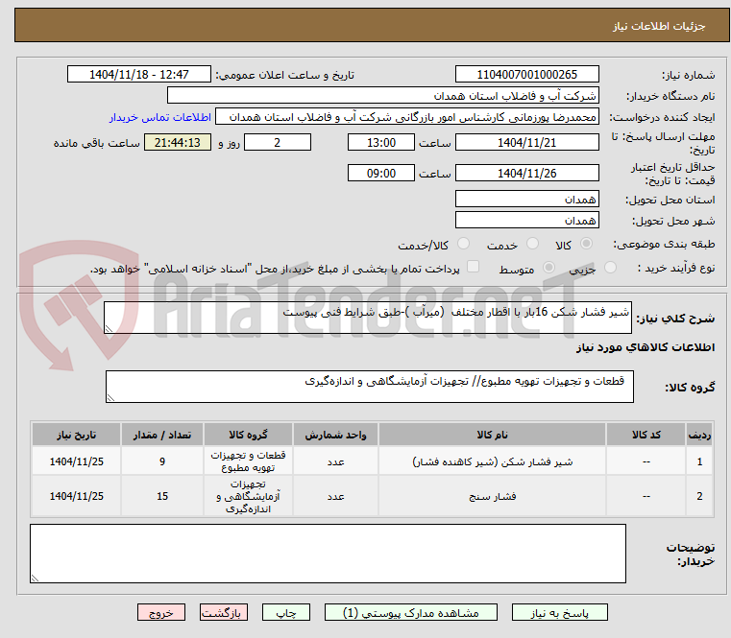Click the تاریخ نیاز column header

(x=77, y=435)
